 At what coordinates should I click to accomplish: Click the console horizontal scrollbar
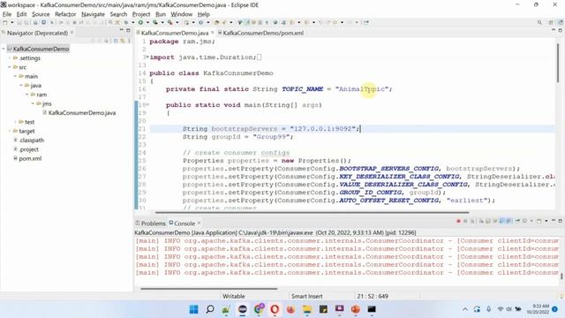pos(208,289)
